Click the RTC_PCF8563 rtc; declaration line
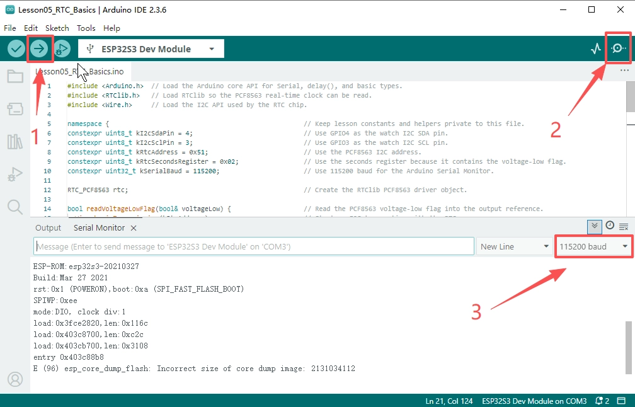 click(267, 190)
